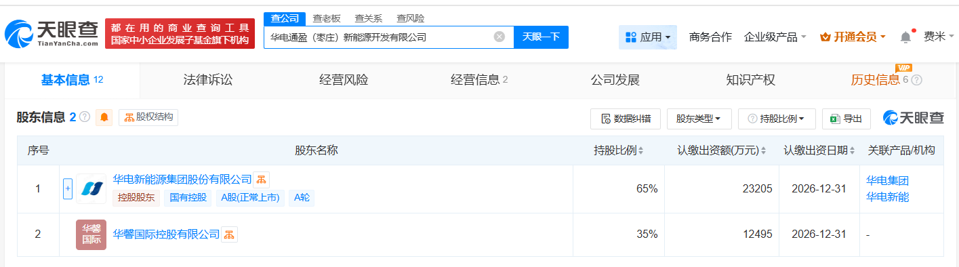Click the notification bell icon in header
959x267 pixels.
click(905, 37)
